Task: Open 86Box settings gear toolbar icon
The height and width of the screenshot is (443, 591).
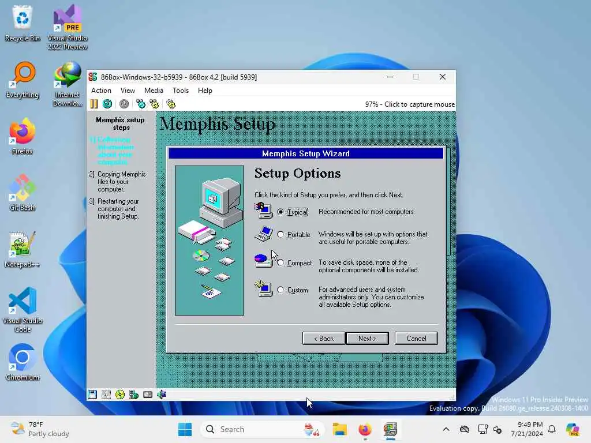Action: [171, 104]
